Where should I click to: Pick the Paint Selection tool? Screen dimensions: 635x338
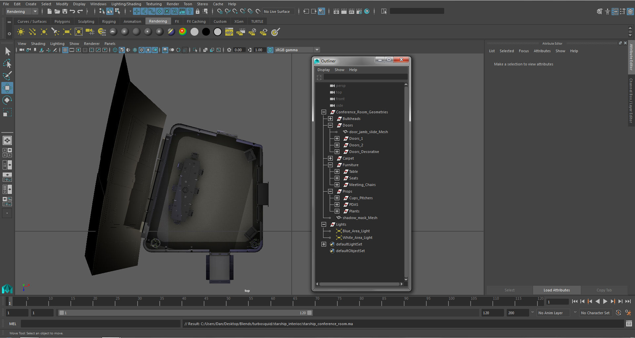pos(7,76)
